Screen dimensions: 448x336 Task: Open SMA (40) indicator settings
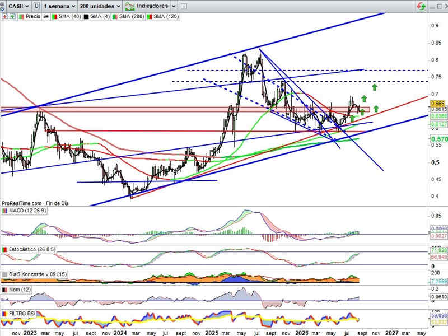pos(69,17)
